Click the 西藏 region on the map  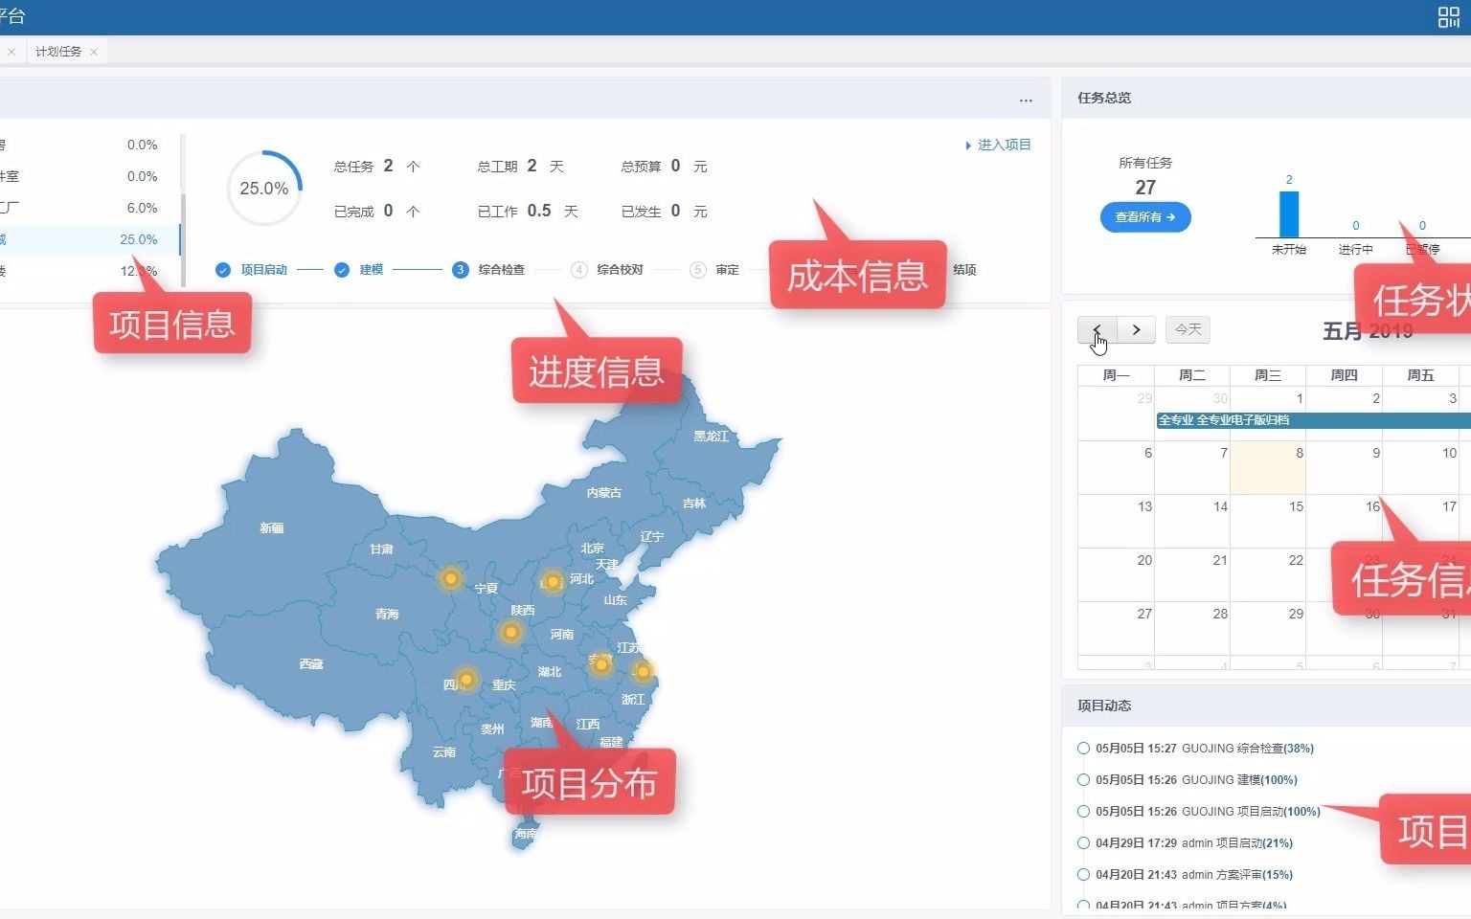pos(311,664)
